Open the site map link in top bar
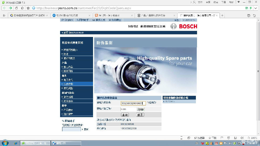This screenshot has height=146, width=260. [83, 20]
